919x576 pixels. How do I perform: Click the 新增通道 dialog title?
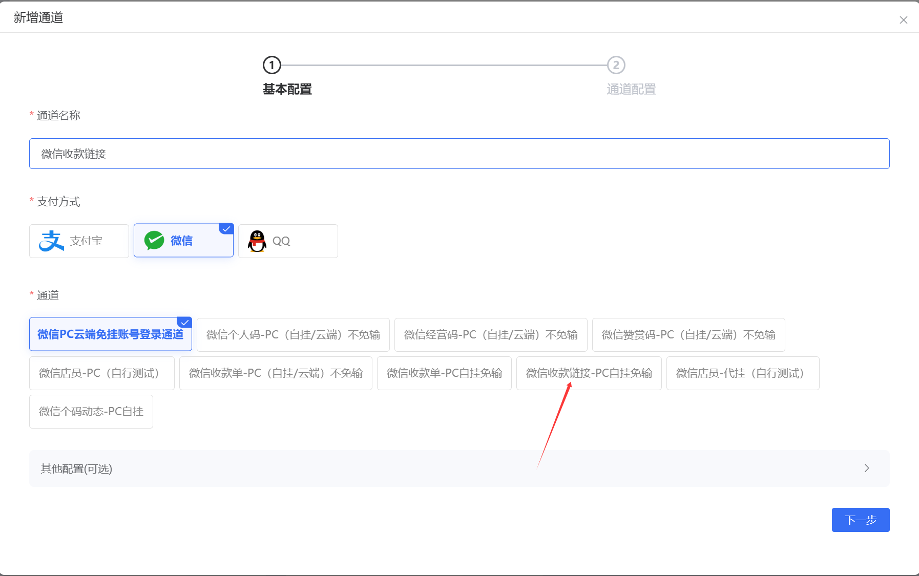coord(38,17)
